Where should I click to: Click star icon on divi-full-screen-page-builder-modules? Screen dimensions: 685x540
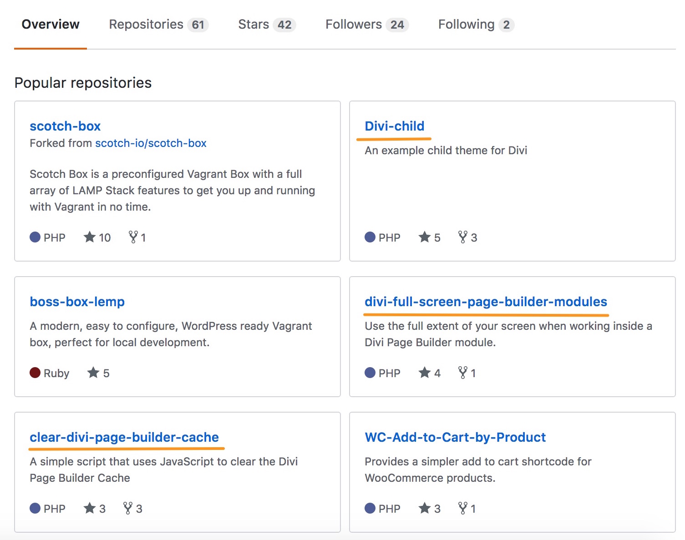tap(425, 373)
